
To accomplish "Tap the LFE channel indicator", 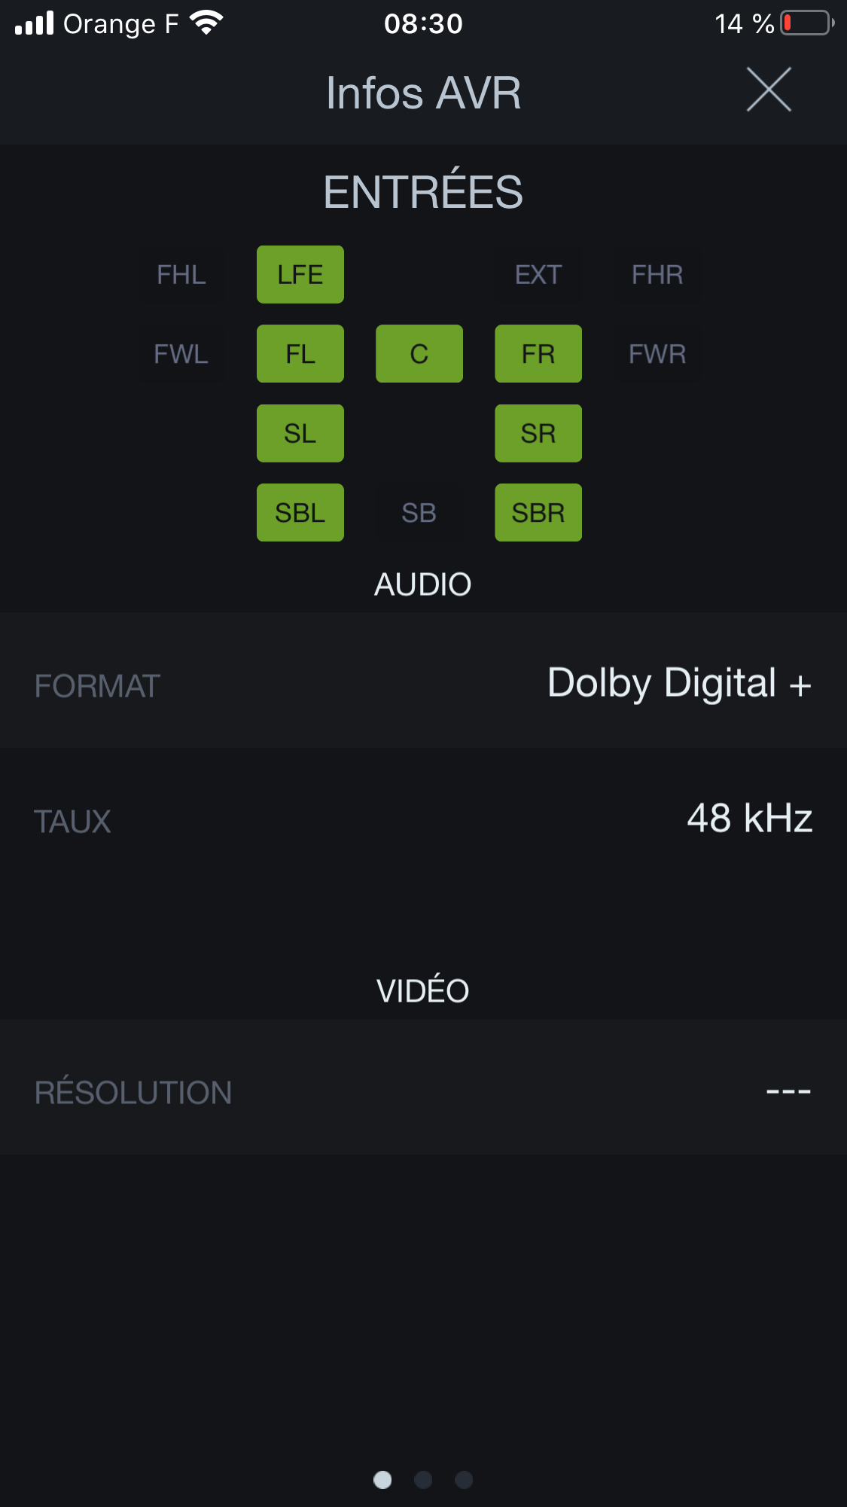I will click(300, 275).
